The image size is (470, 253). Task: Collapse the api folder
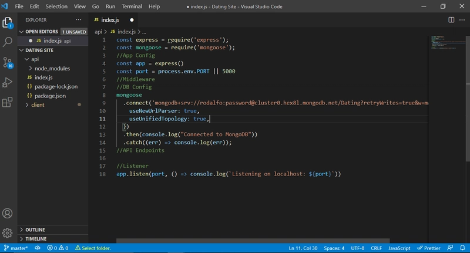(x=27, y=59)
